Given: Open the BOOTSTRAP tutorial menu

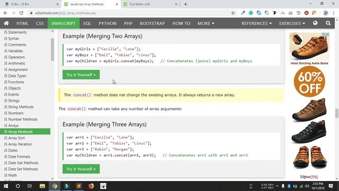Looking at the screenshot, I should point(152,23).
